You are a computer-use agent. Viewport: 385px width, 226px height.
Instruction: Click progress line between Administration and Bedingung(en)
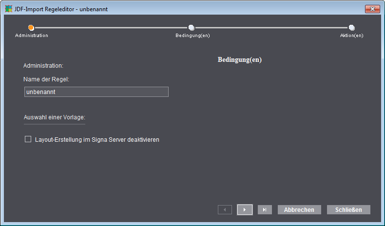111,28
